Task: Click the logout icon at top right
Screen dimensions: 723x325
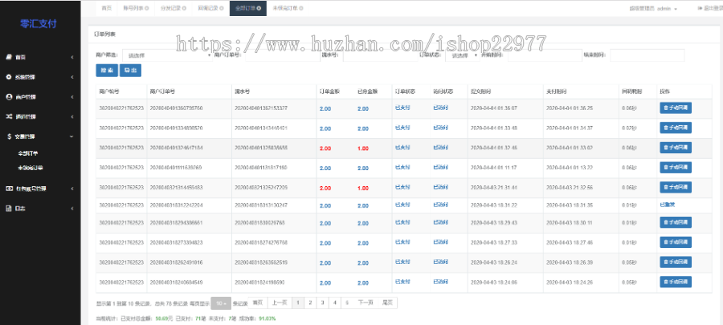Action: [x=700, y=8]
